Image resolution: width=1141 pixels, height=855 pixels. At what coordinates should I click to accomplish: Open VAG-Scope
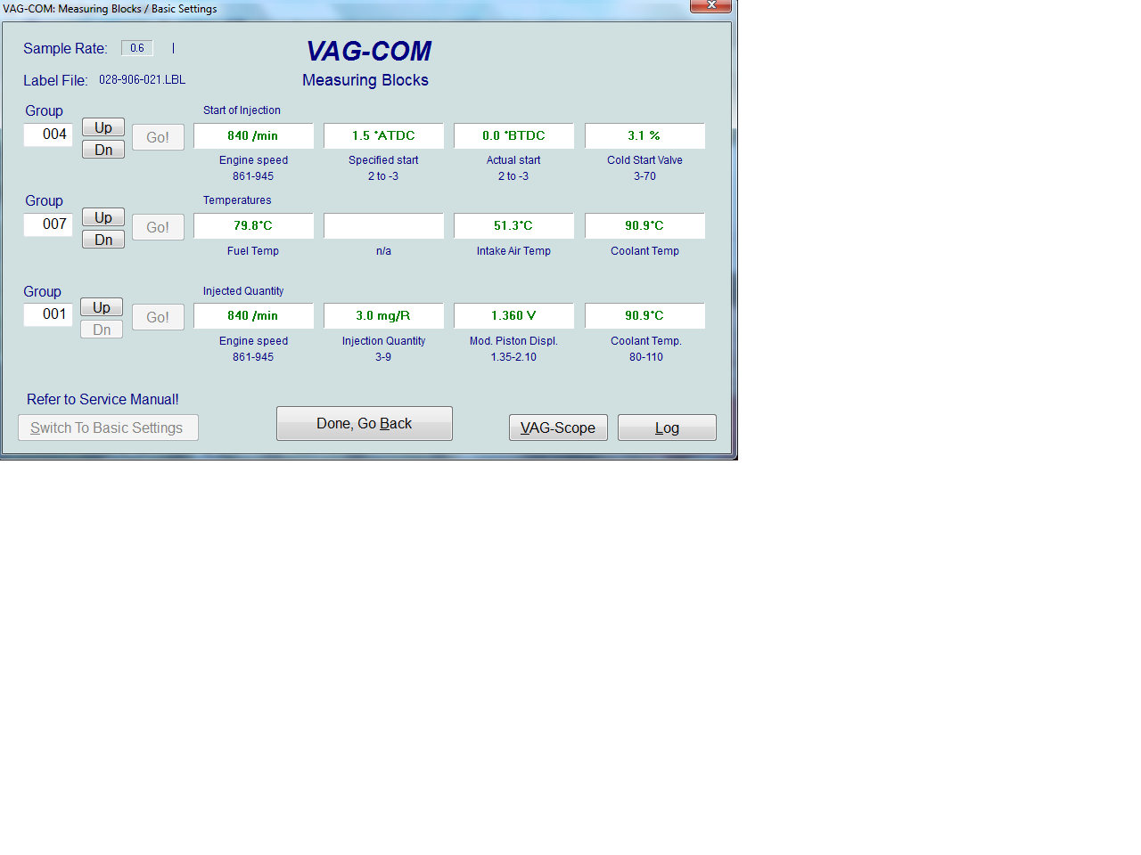tap(558, 428)
